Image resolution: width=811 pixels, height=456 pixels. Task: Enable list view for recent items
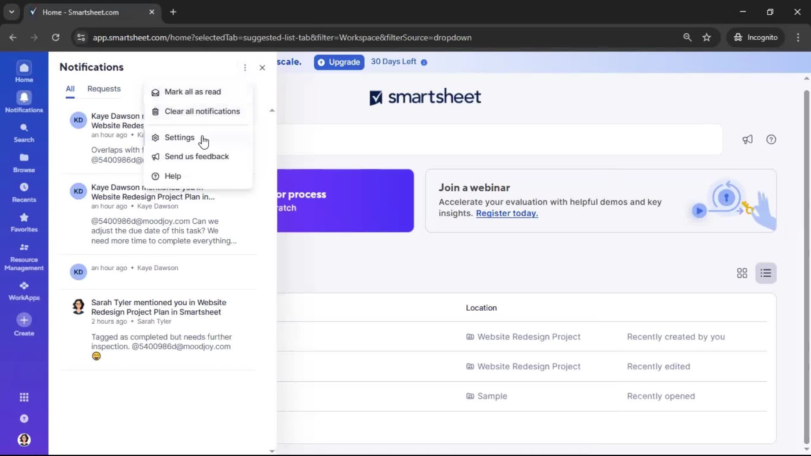click(766, 273)
